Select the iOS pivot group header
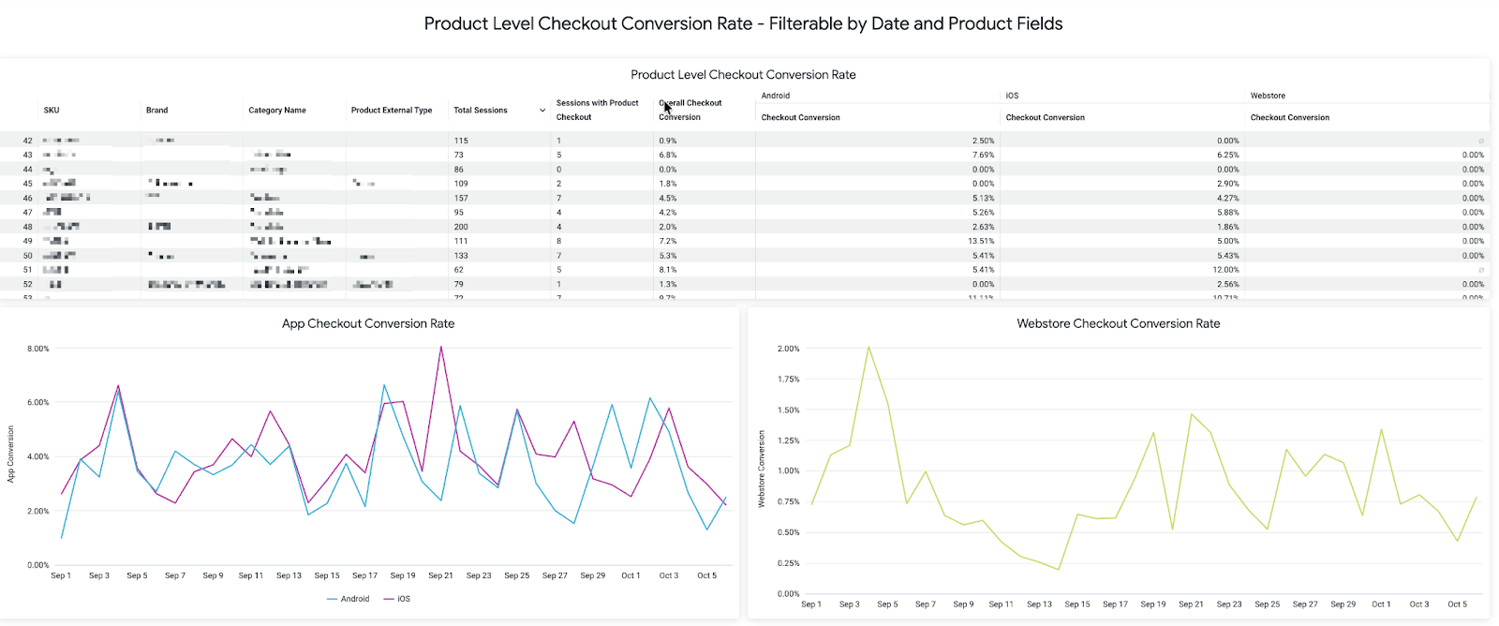The width and height of the screenshot is (1499, 626). (x=1012, y=96)
